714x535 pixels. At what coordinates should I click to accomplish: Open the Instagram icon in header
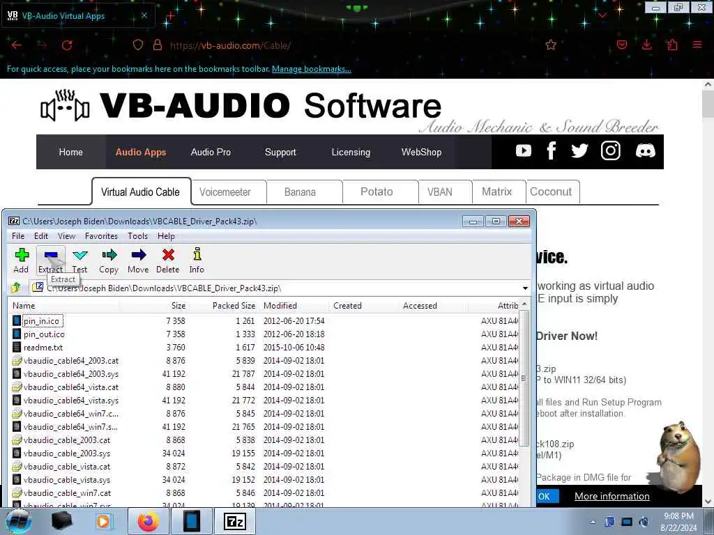click(611, 150)
